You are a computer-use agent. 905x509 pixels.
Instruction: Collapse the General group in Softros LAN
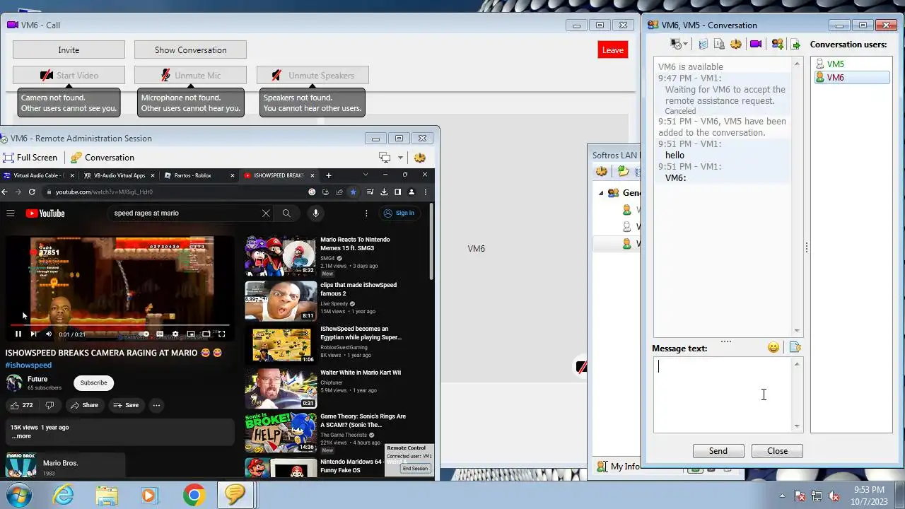pos(601,193)
